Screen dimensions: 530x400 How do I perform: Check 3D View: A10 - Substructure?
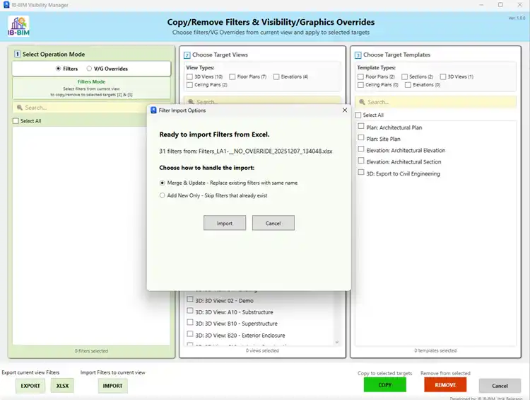click(190, 311)
